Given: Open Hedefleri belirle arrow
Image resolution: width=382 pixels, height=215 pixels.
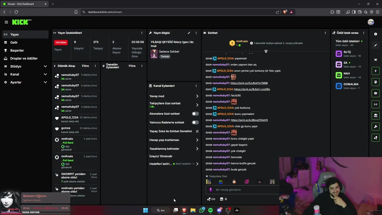Looking at the screenshot, I should click(x=197, y=164).
